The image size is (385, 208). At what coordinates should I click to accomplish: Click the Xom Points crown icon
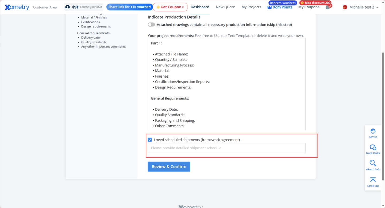pyautogui.click(x=269, y=7)
